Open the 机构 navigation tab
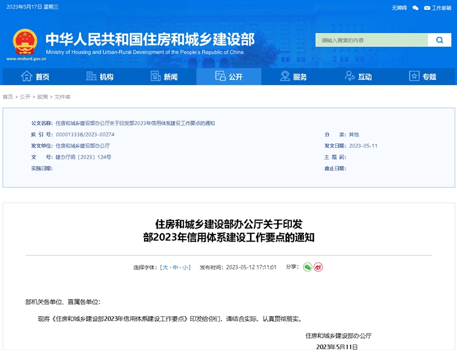457x351 pixels. [99, 76]
